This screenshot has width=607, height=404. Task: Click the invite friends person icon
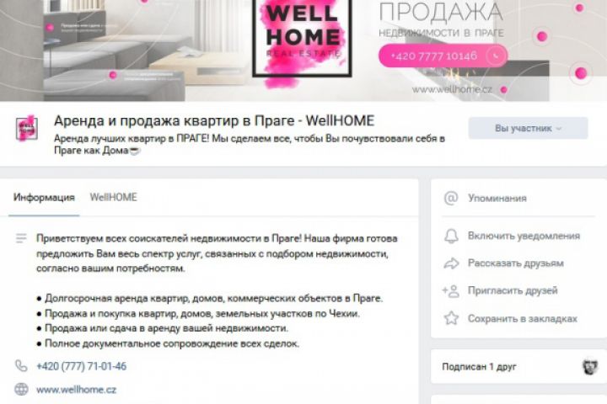tap(451, 290)
